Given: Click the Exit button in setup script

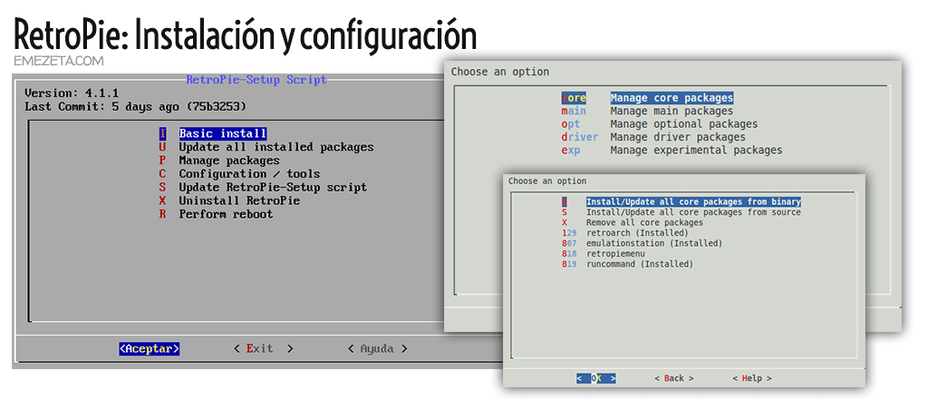Looking at the screenshot, I should [x=264, y=349].
